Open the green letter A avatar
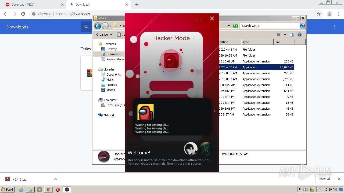 [206, 149]
